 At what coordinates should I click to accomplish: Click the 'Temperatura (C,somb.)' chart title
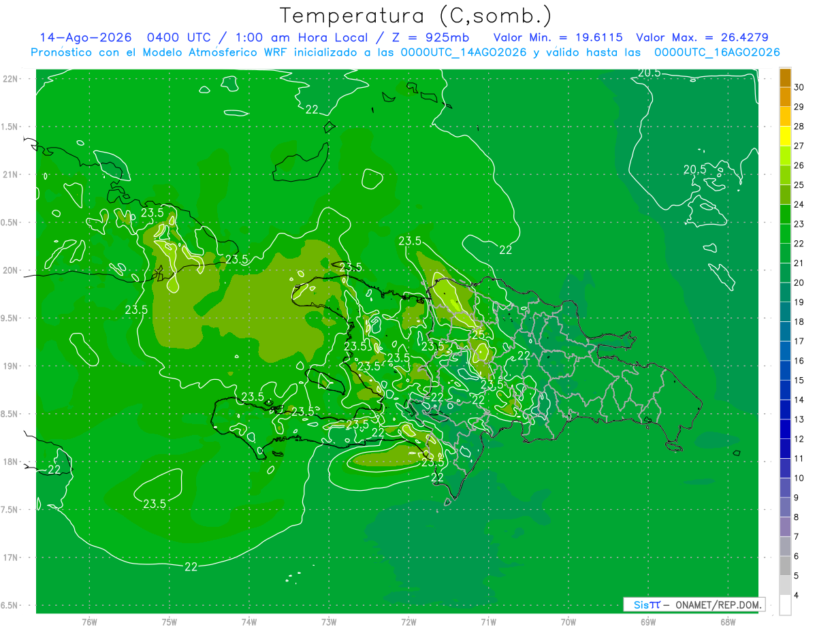tap(416, 16)
